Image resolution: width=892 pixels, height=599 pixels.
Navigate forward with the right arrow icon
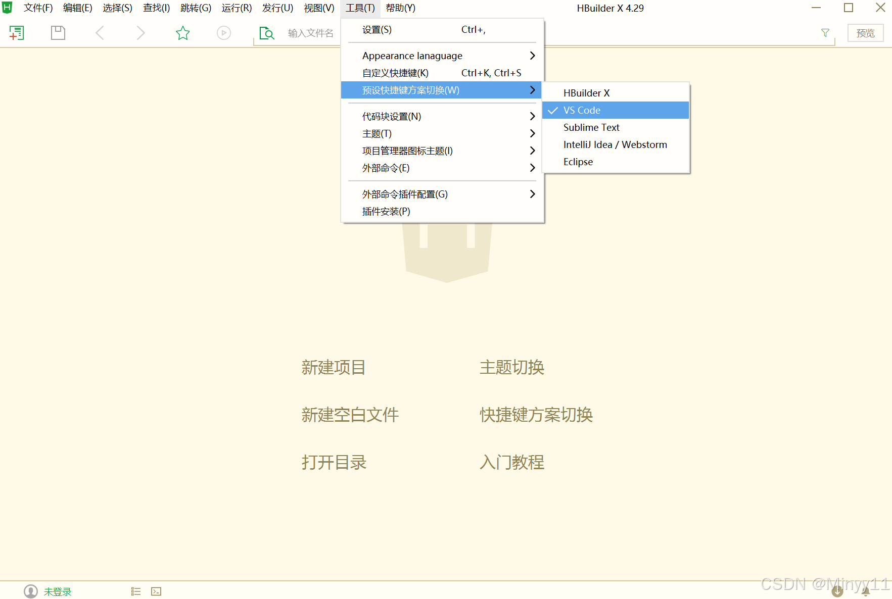coord(140,33)
